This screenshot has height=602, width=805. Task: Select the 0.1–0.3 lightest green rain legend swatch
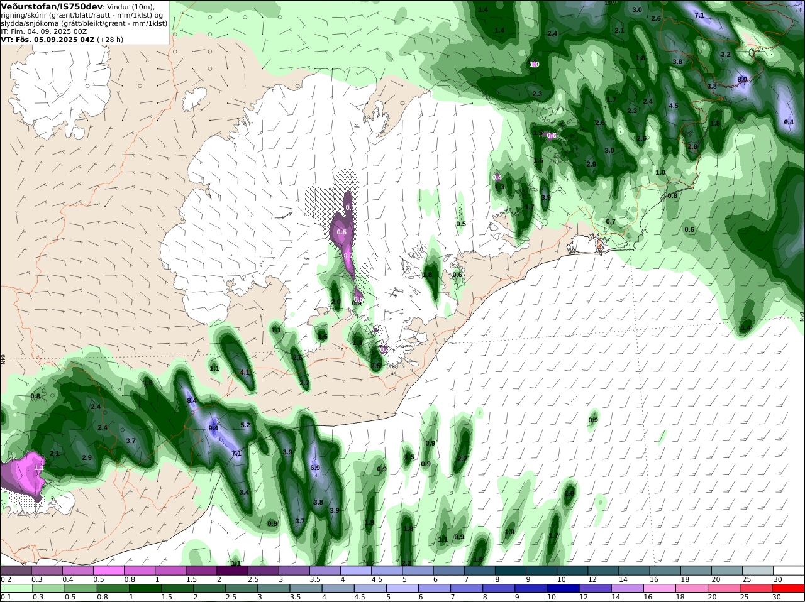(16, 588)
